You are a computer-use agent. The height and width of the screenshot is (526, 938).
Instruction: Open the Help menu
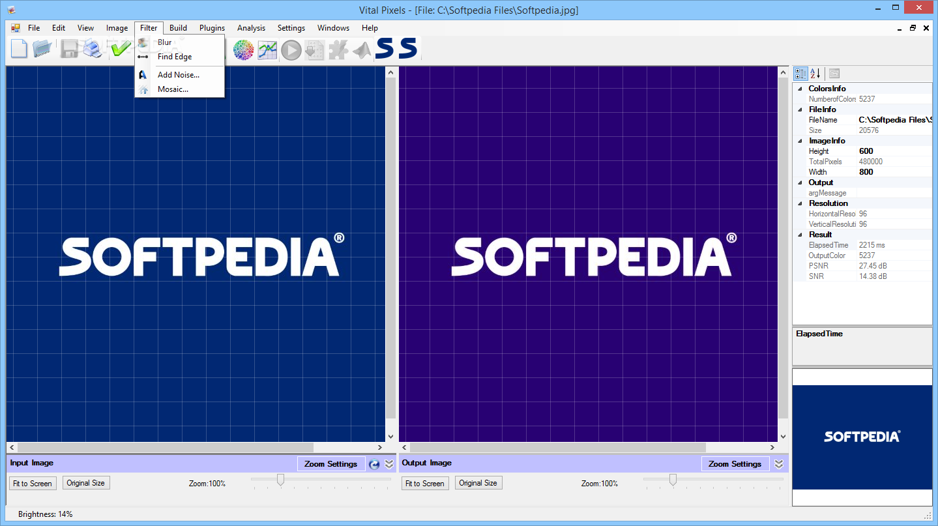370,28
